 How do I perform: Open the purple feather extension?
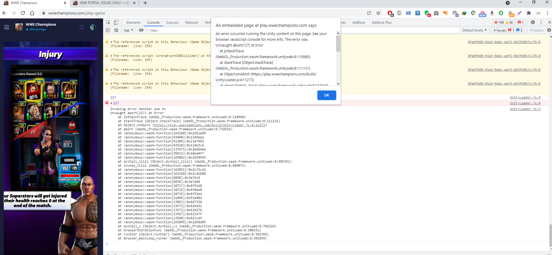pos(520,13)
